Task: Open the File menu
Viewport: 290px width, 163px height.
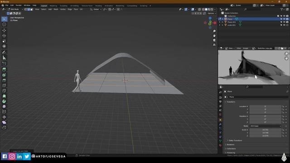Action: [7, 5]
